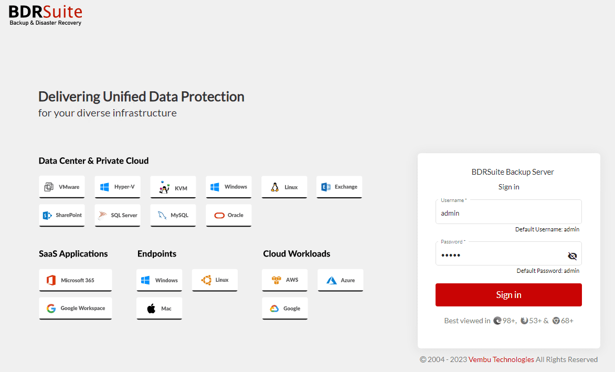The image size is (615, 372).
Task: Click the Google cloud workloads tile
Action: (x=285, y=309)
